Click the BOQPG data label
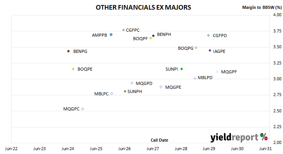 pyautogui.click(x=186, y=48)
